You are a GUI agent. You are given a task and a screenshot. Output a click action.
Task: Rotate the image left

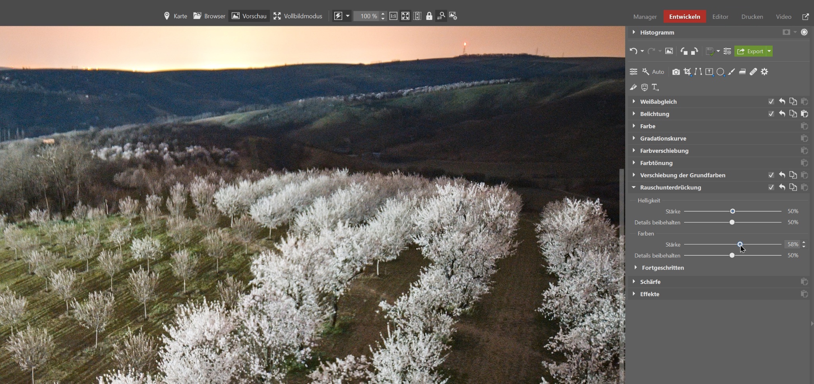(x=684, y=51)
